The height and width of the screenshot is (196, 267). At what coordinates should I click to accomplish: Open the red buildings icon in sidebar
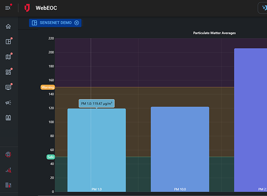(8, 185)
